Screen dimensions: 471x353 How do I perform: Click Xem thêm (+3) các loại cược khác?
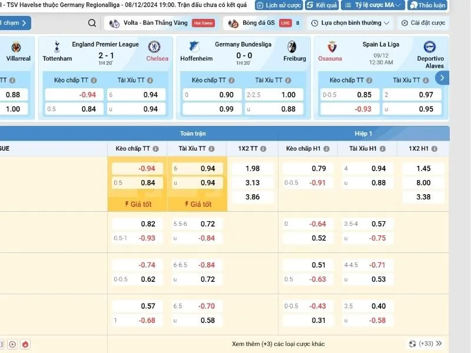pos(278,344)
